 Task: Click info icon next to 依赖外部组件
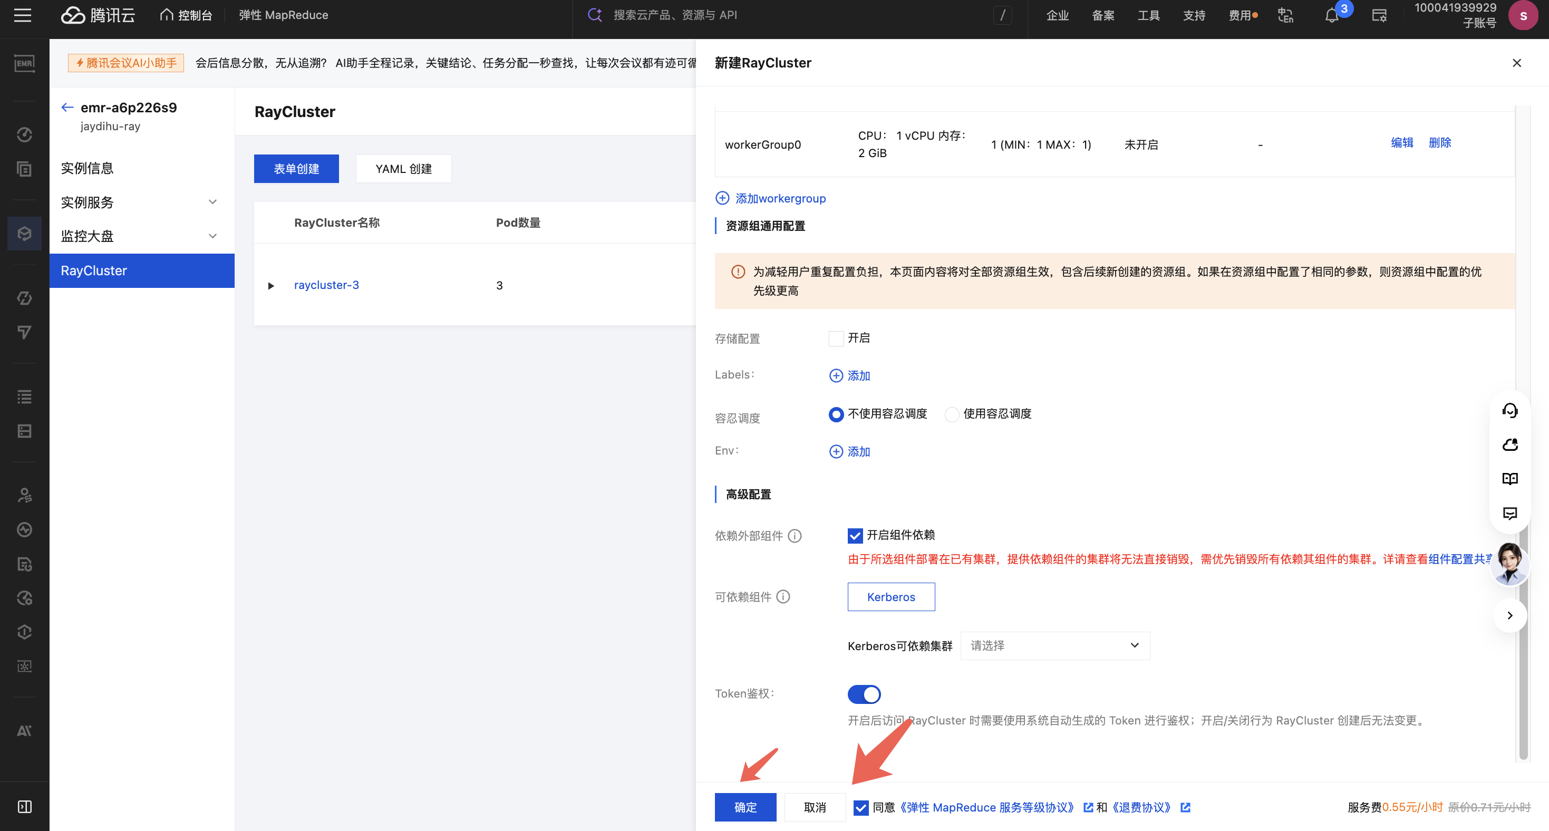(795, 536)
